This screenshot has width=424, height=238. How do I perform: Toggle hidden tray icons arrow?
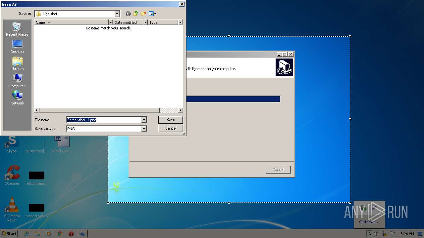(x=370, y=234)
